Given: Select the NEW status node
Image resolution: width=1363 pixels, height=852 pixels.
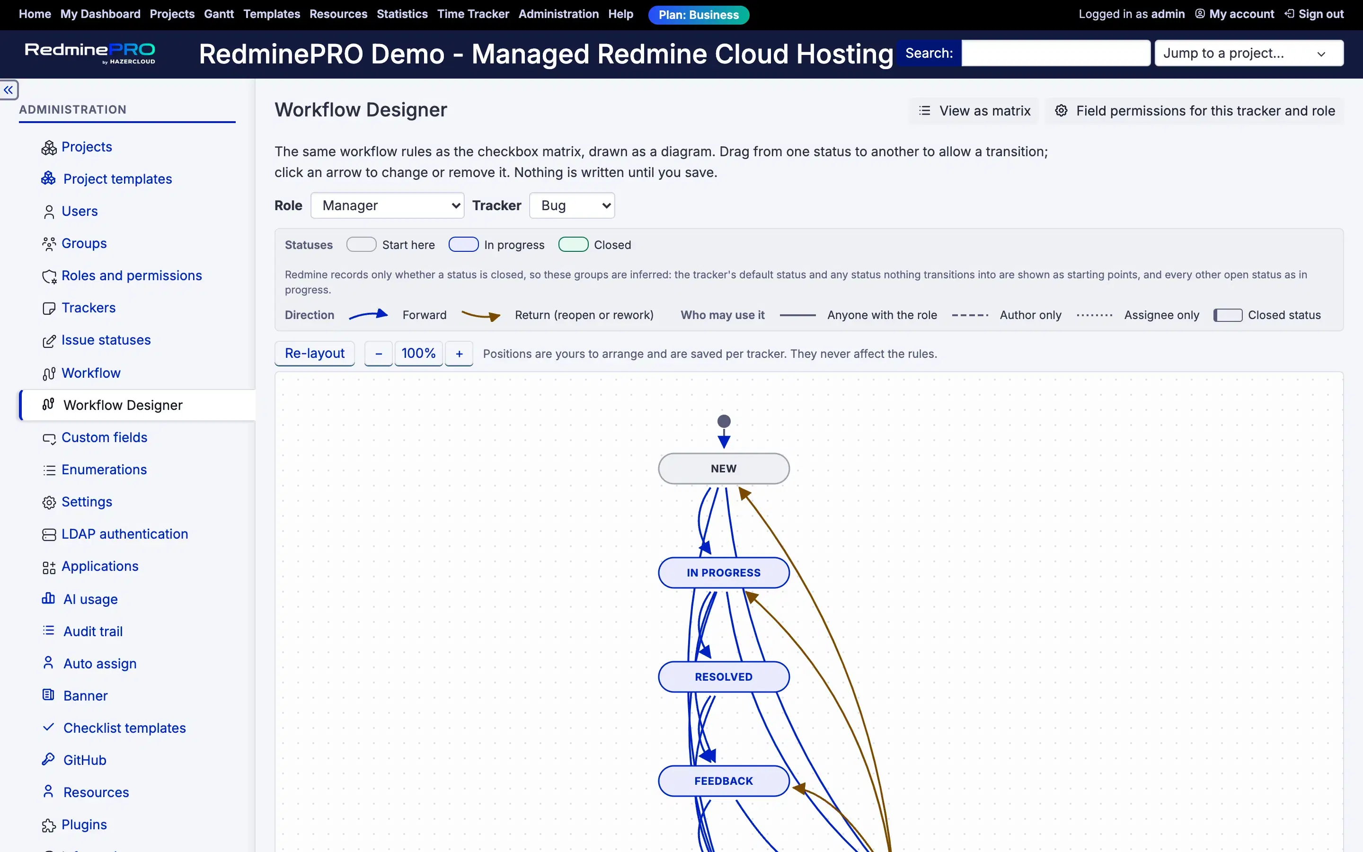Looking at the screenshot, I should (724, 469).
